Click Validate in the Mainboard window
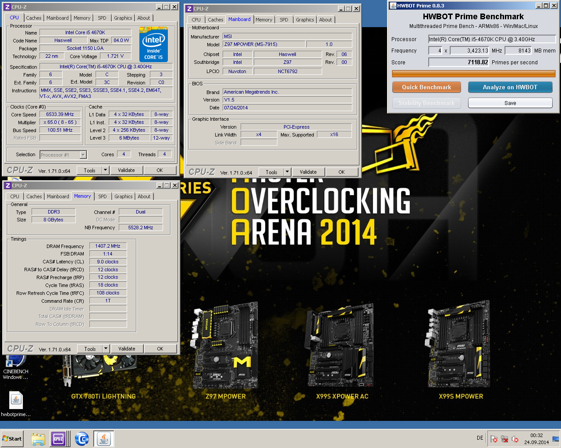This screenshot has height=448, width=561. [x=308, y=172]
